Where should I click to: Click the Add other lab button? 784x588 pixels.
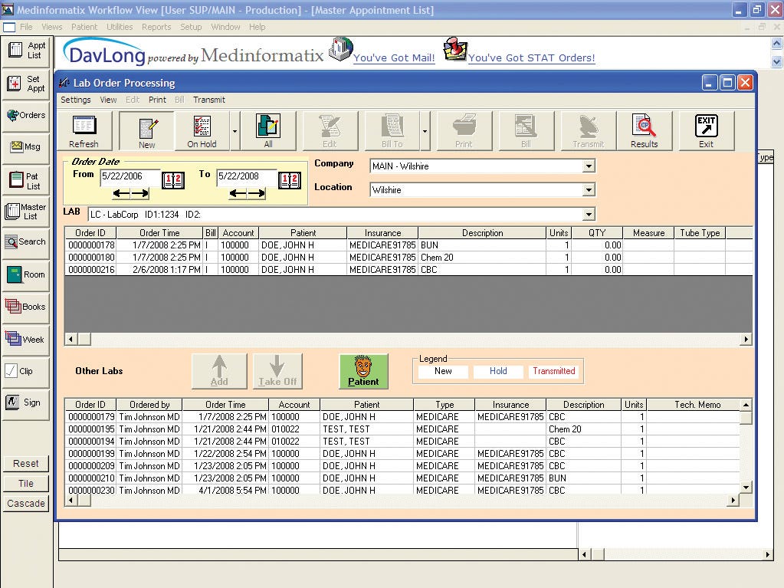click(x=219, y=372)
